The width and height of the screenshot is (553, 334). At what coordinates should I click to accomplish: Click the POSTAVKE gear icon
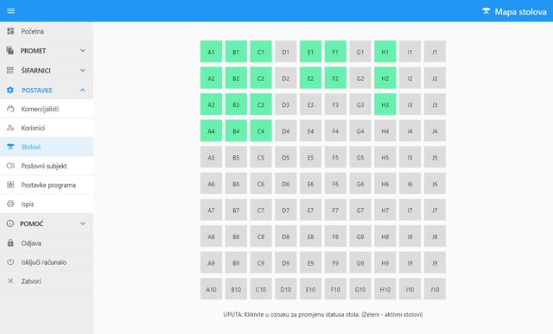(x=10, y=91)
